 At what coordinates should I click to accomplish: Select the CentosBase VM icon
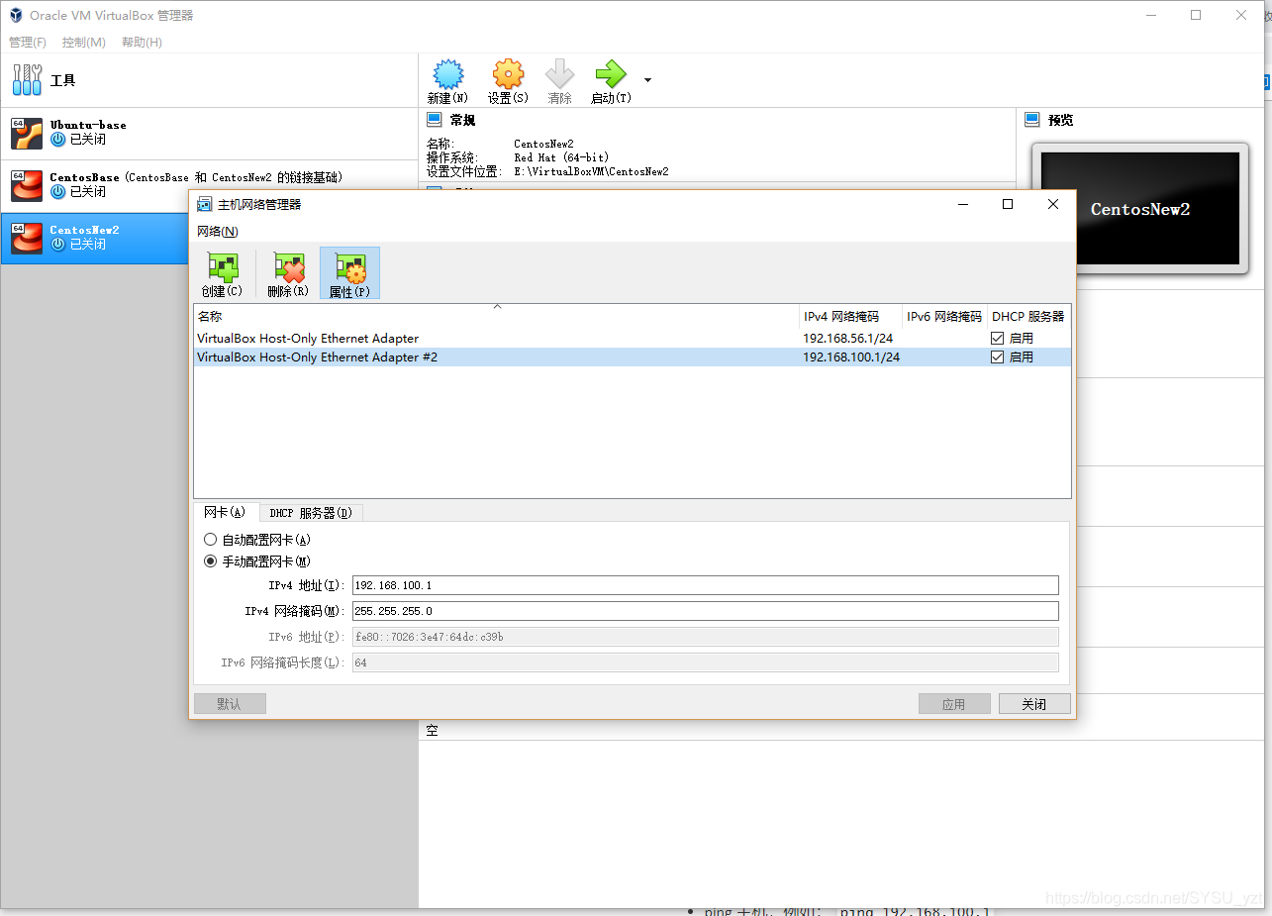pyautogui.click(x=27, y=185)
